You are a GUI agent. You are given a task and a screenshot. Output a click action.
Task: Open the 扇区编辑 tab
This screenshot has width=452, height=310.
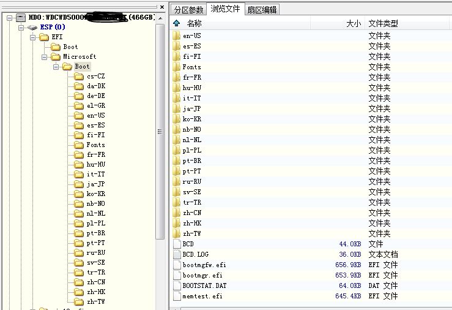(262, 10)
